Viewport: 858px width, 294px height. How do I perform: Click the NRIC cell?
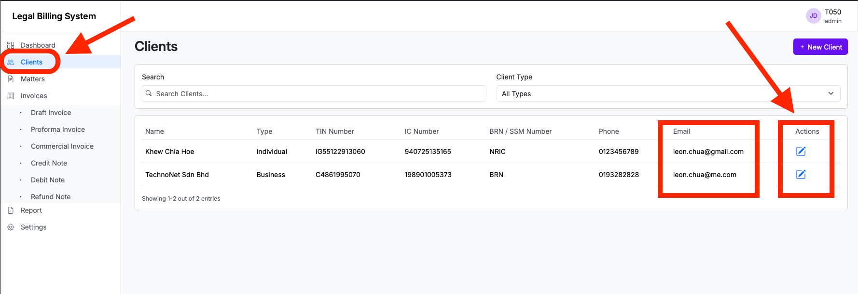coord(498,152)
